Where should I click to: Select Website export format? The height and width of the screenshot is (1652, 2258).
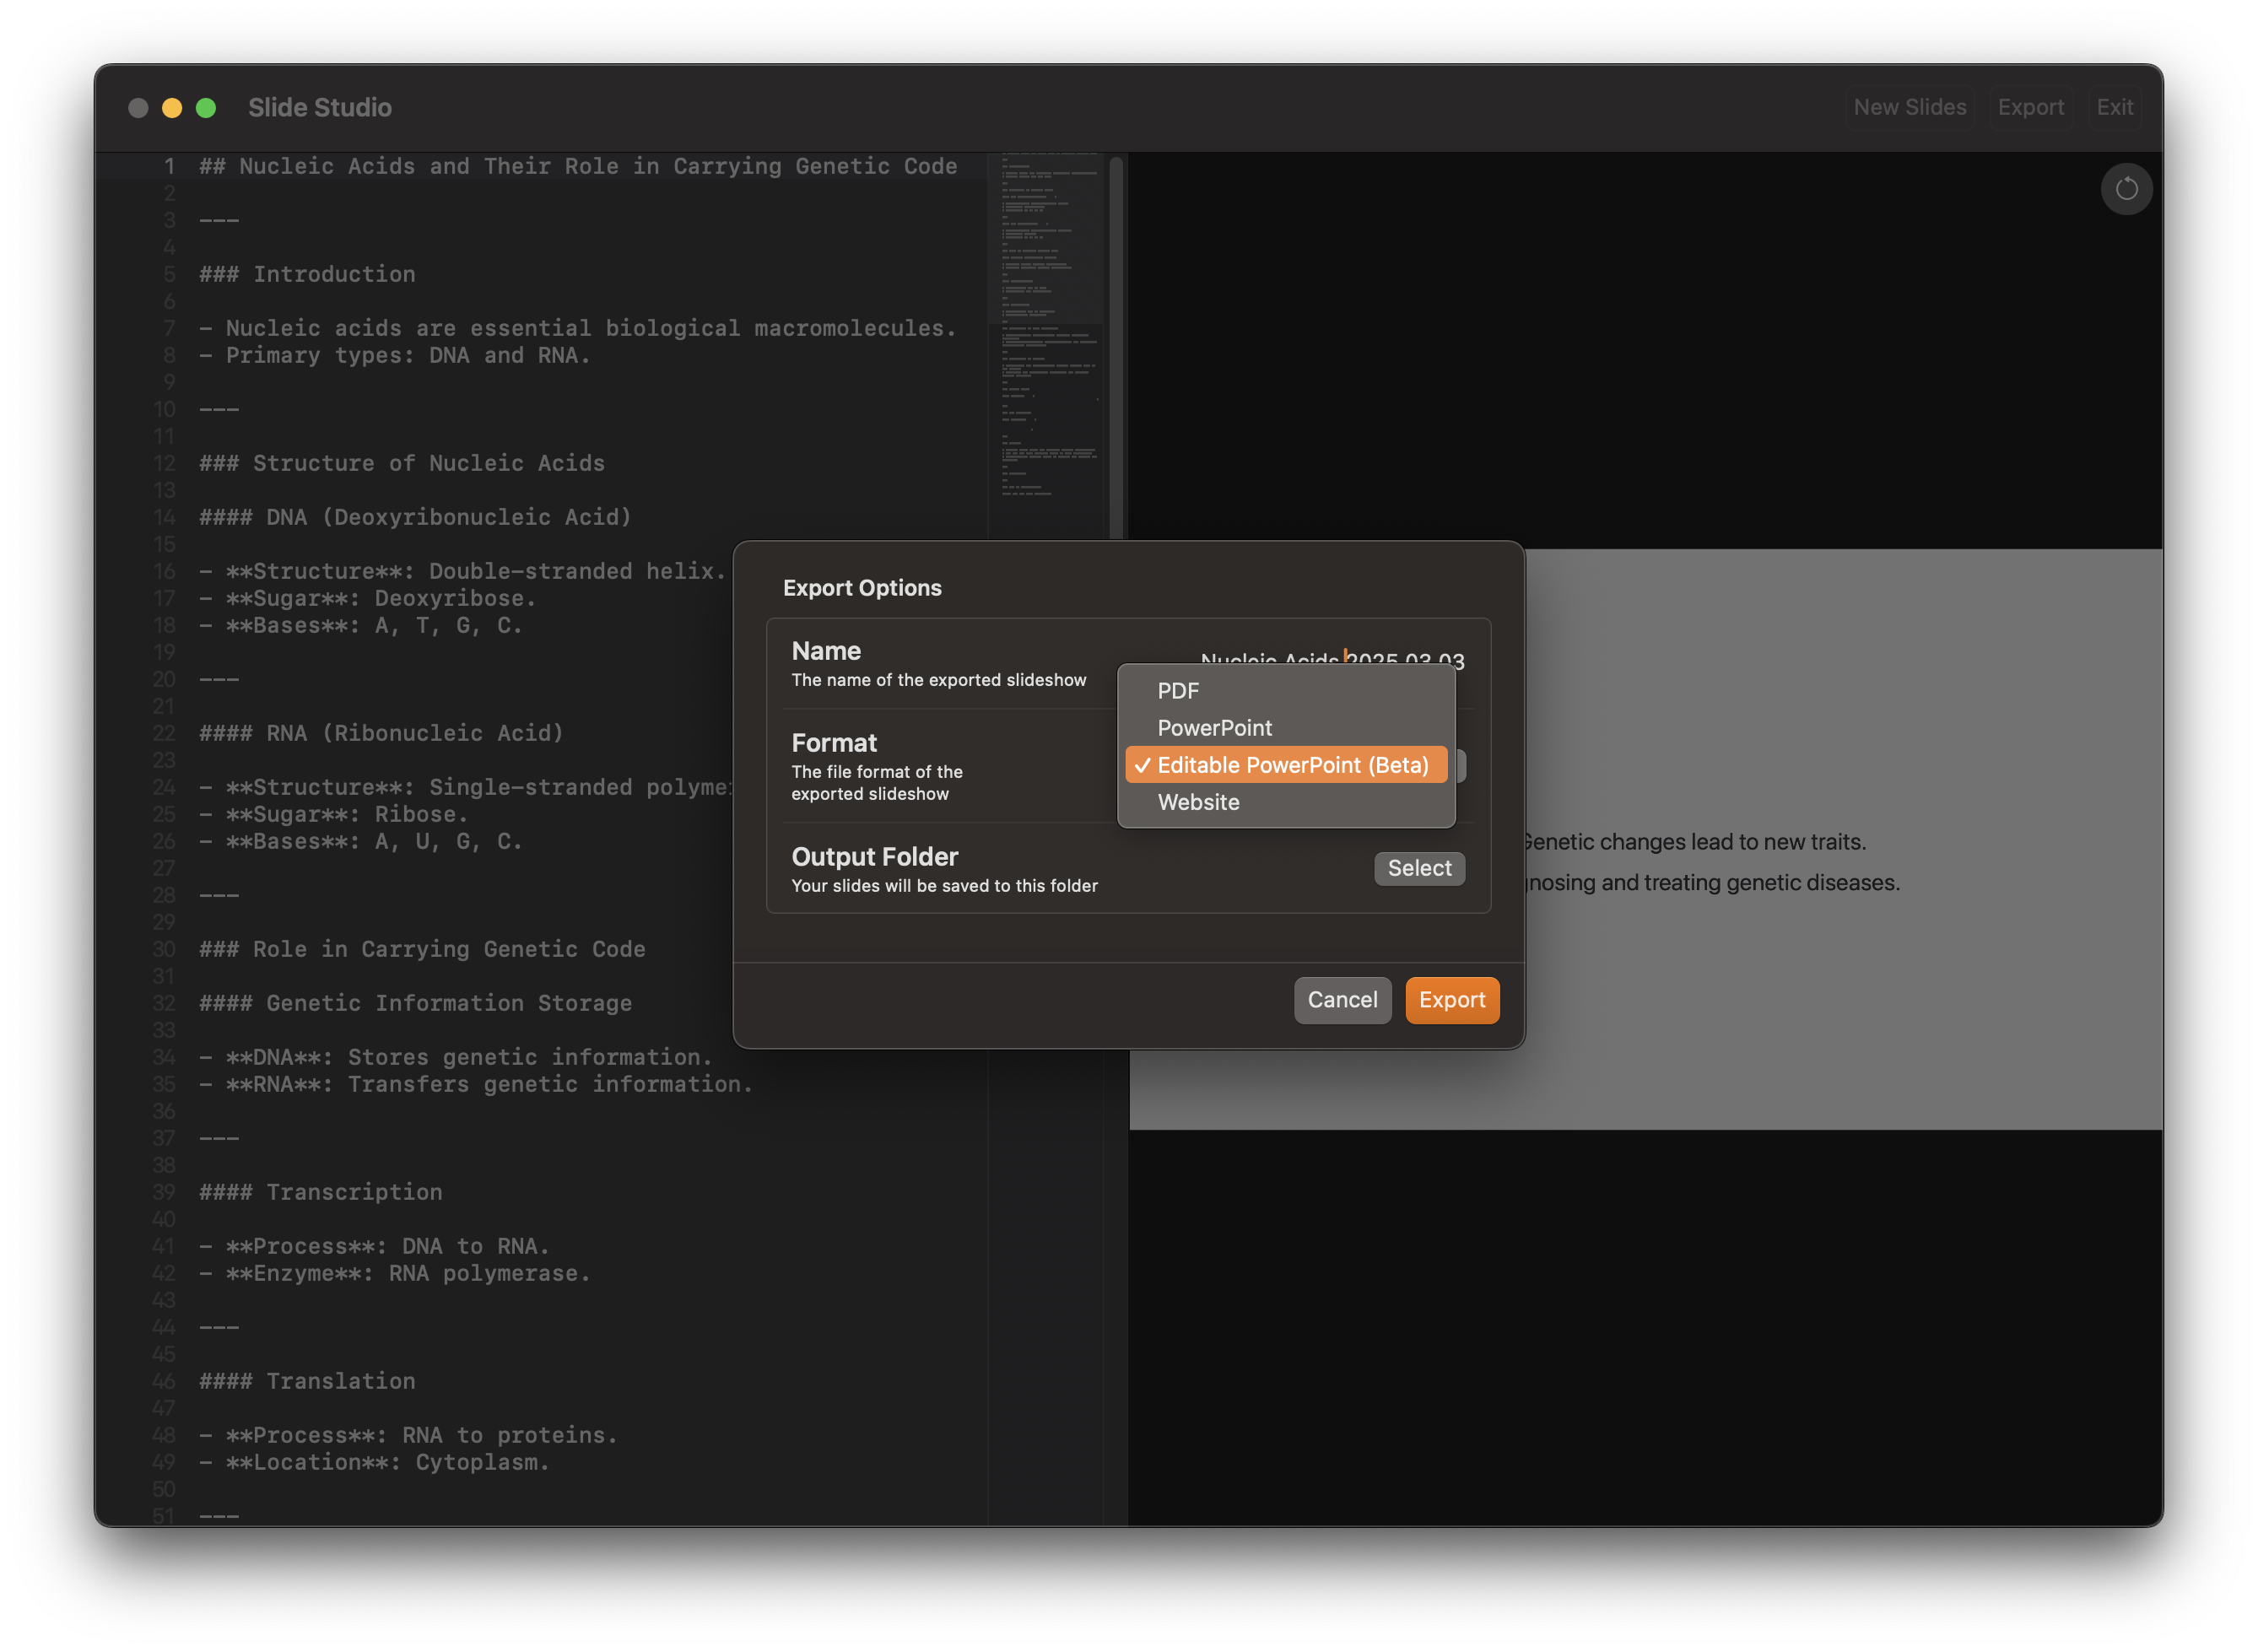(1197, 800)
